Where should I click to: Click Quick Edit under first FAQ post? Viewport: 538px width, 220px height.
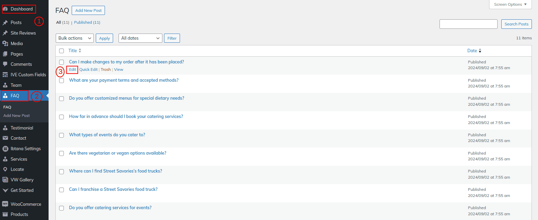tap(88, 69)
